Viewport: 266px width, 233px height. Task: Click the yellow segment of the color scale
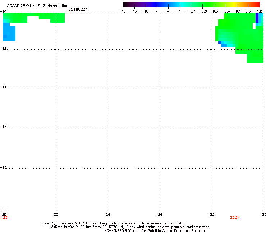coord(234,5)
